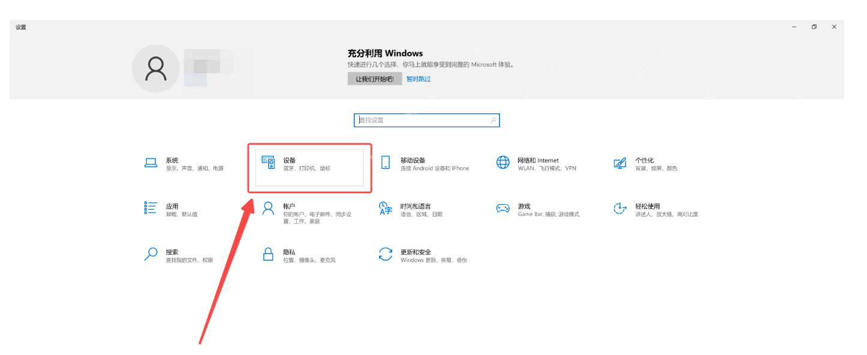Click the 显示、声音、通知、电源 description
Image resolution: width=867 pixels, height=355 pixels.
click(x=195, y=169)
